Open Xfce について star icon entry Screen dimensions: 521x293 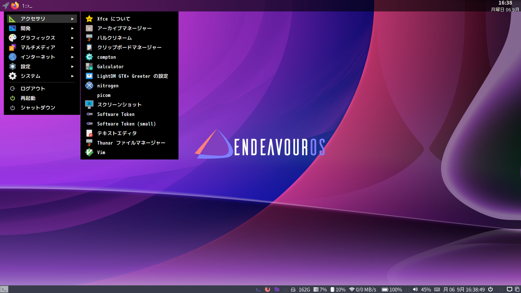[129, 19]
